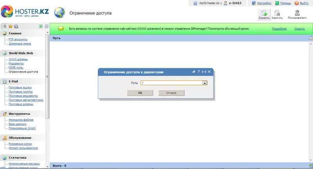Click the dialog width toggle icon
Screen dimensions: 313x169
[x=204, y=72]
